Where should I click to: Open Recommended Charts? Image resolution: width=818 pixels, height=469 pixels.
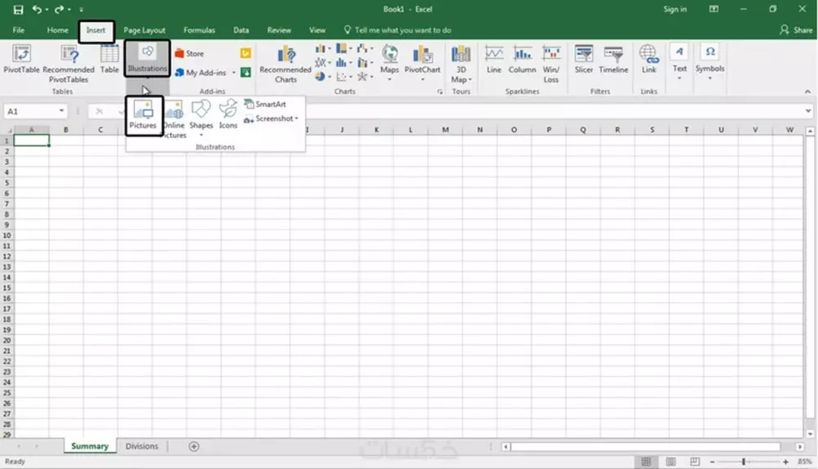285,64
